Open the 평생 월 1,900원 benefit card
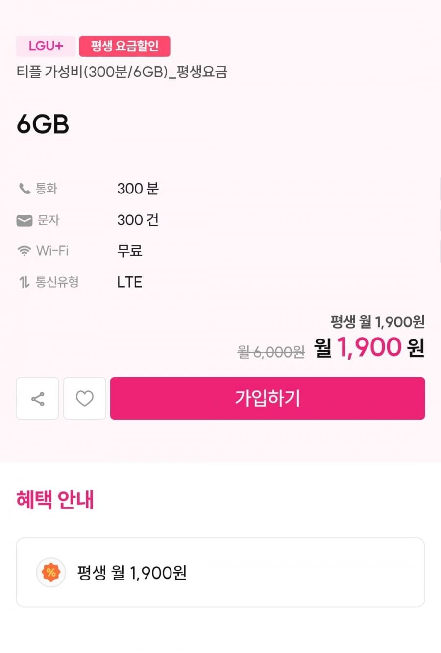The width and height of the screenshot is (441, 653). point(220,572)
